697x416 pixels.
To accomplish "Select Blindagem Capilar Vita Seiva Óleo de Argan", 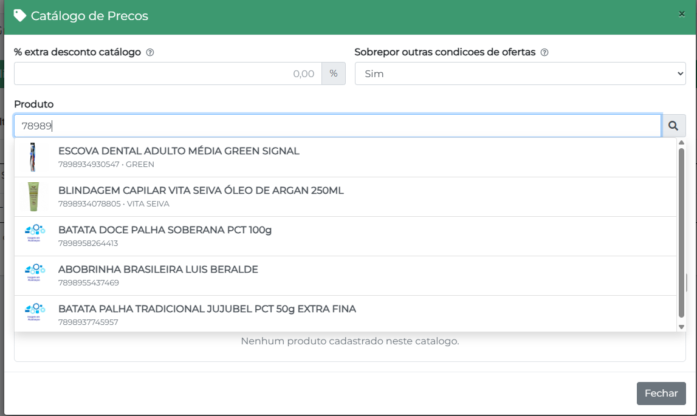I will (345, 197).
